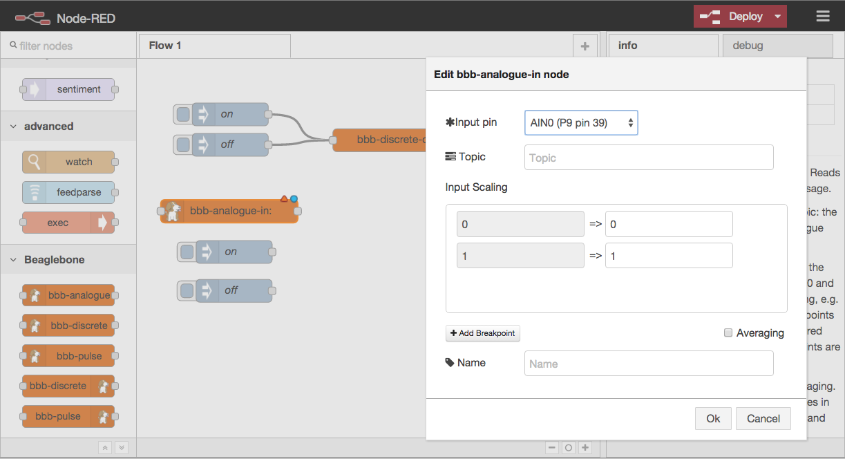Zoom out the canvas with minus button

(x=552, y=448)
